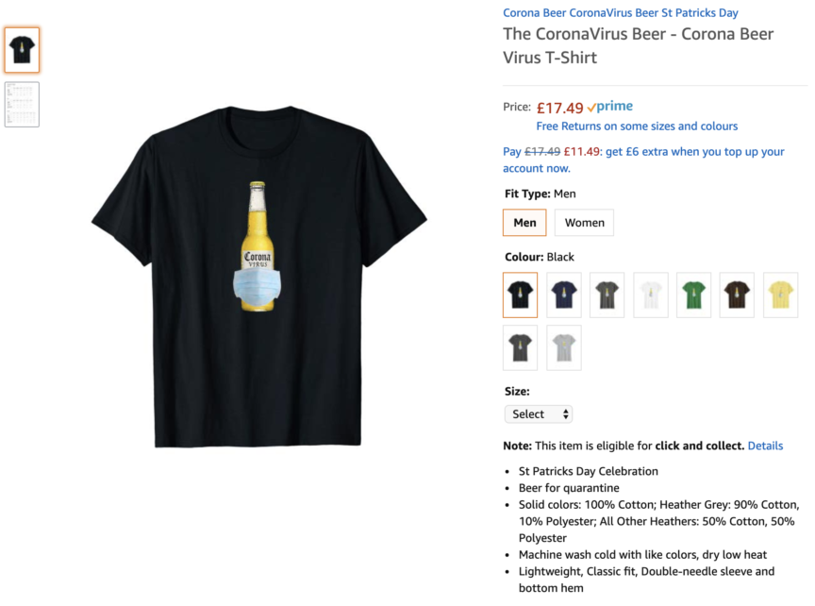
Task: Open the £6 extra top-up offer link
Action: (x=643, y=160)
